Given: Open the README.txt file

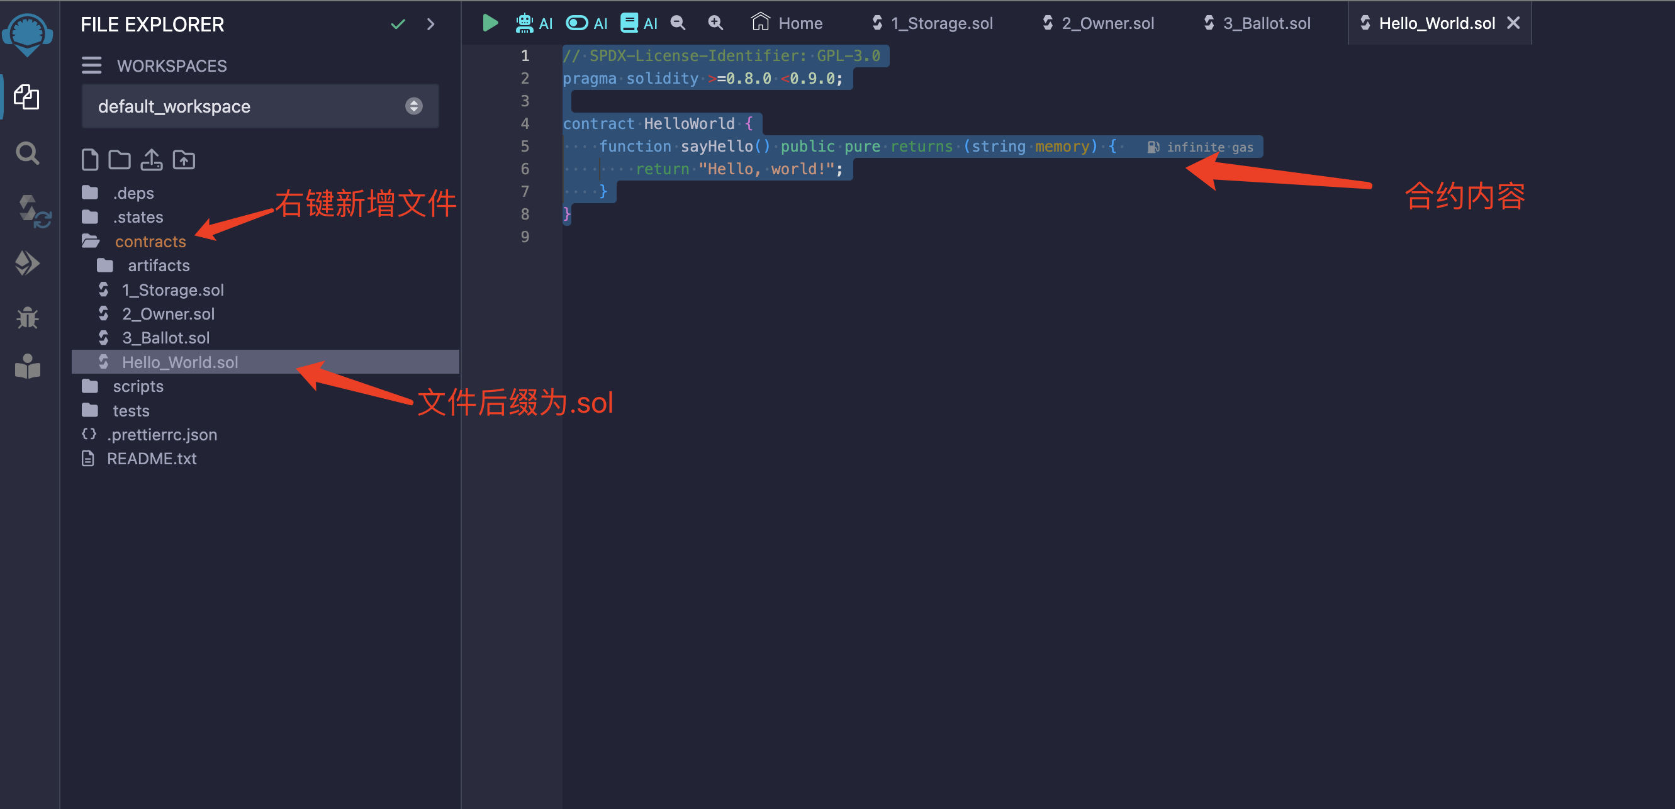Looking at the screenshot, I should [x=139, y=459].
